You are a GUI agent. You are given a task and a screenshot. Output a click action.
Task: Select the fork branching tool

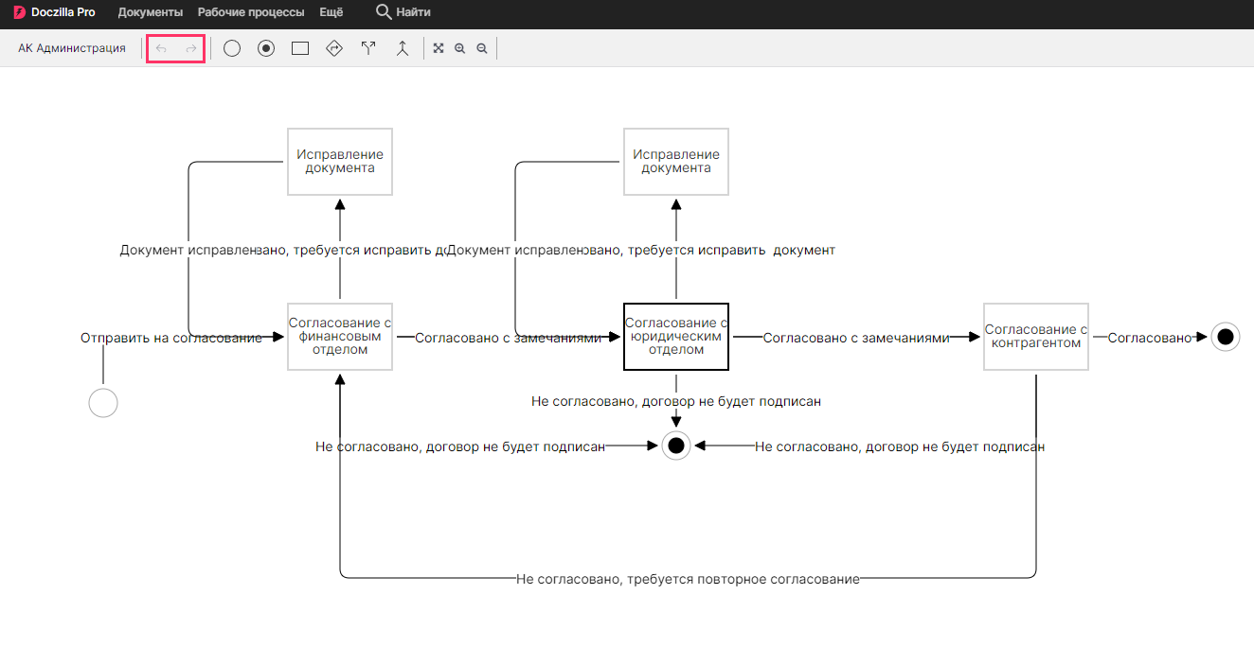[x=368, y=48]
